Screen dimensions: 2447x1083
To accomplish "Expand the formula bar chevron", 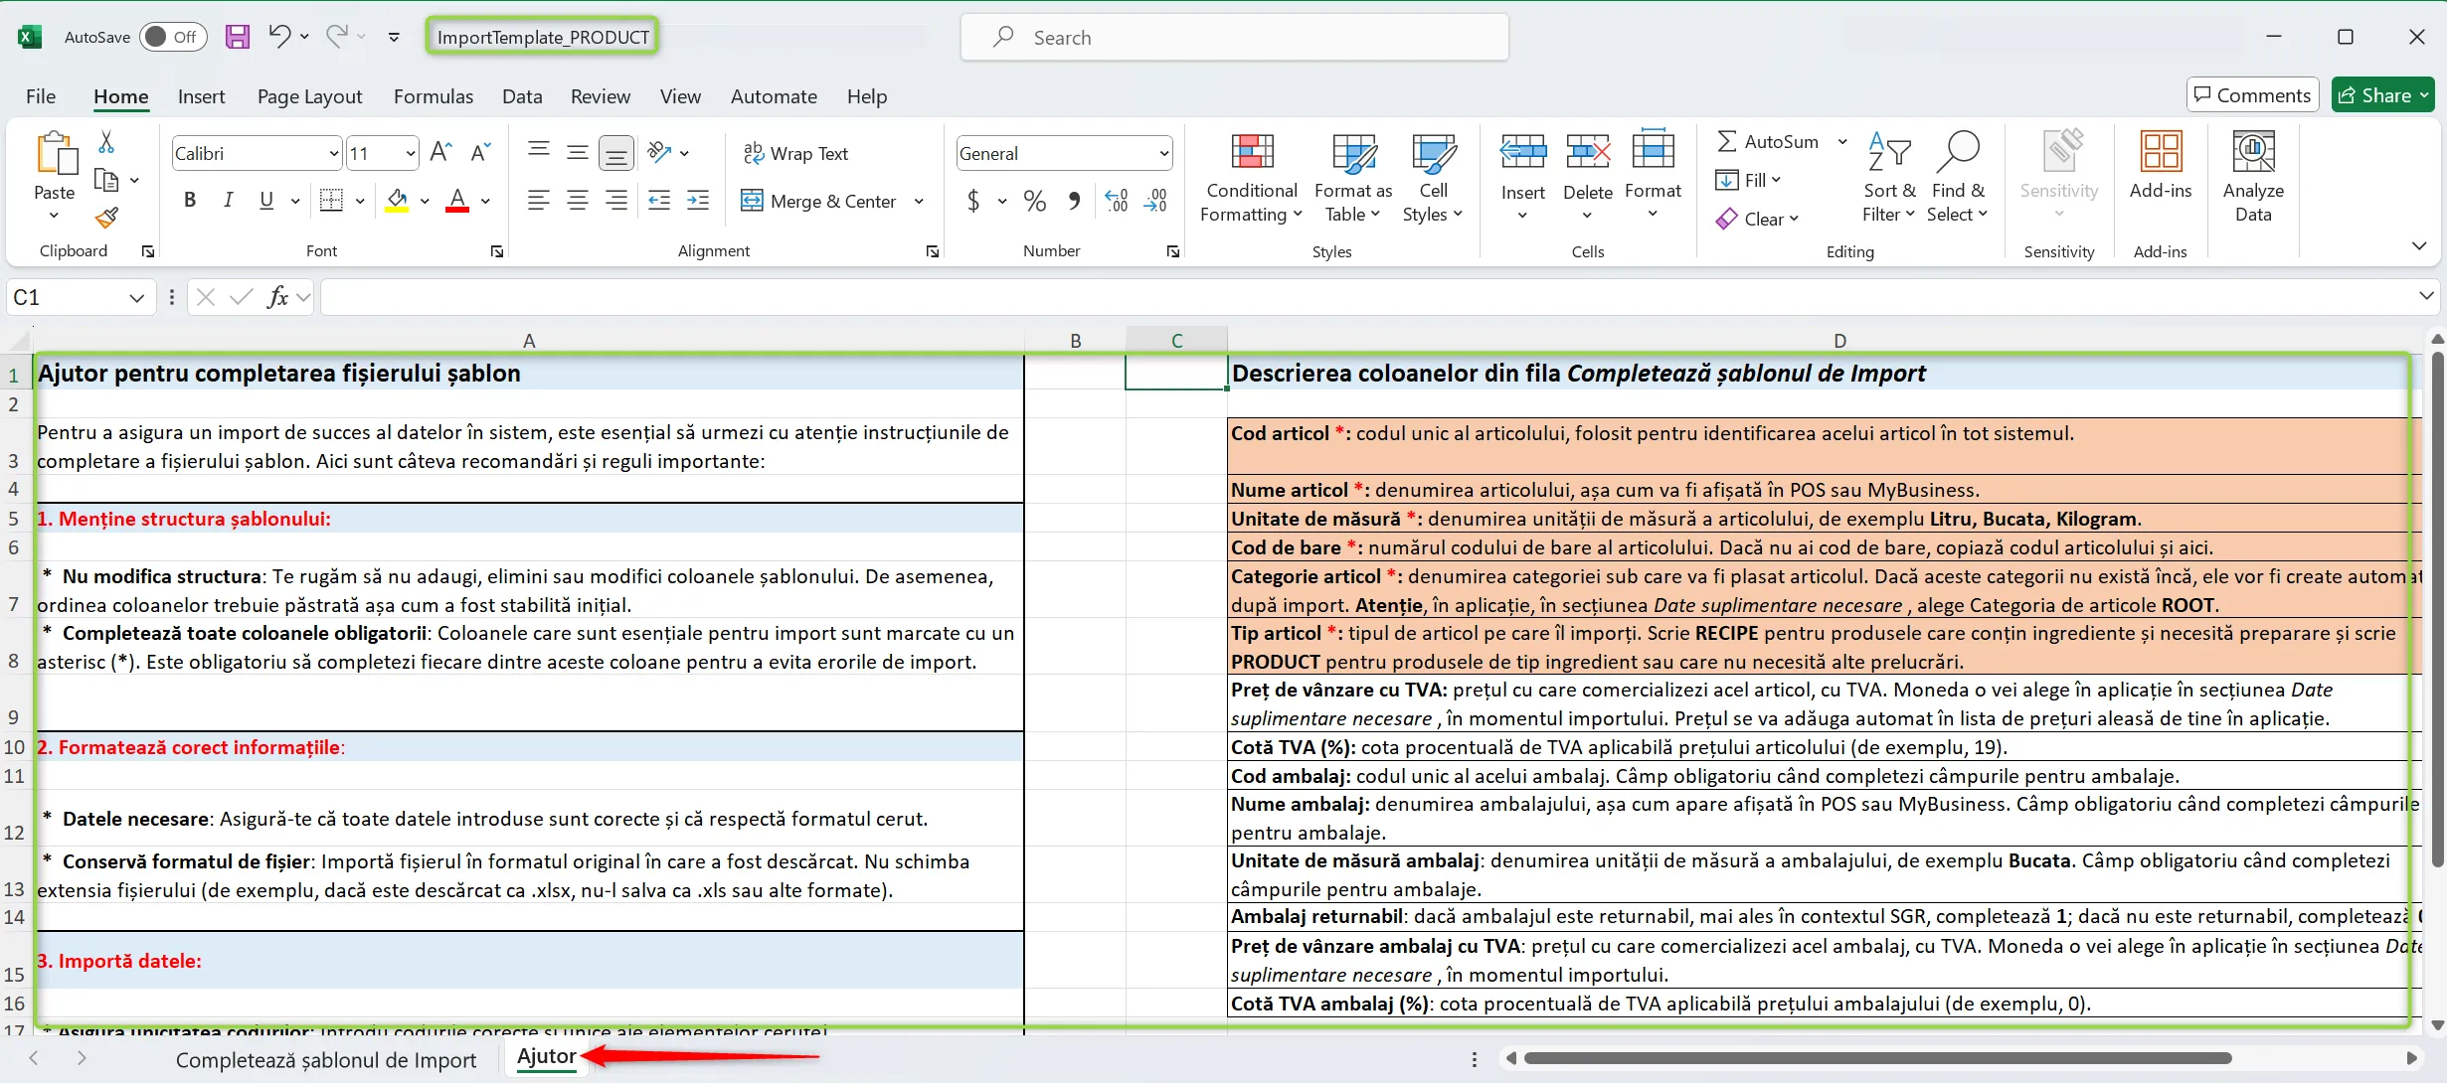I will point(2426,296).
